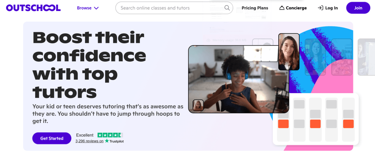
Task: Click the search magnifier icon
Action: [227, 8]
